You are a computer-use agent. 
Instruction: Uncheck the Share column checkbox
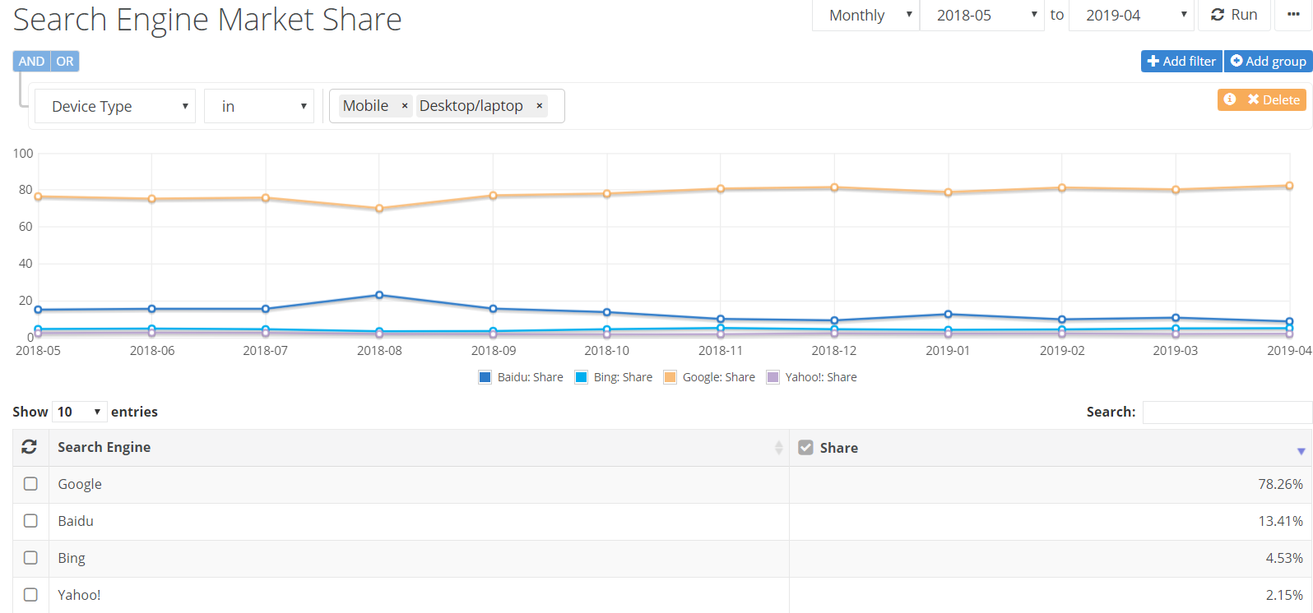[806, 448]
